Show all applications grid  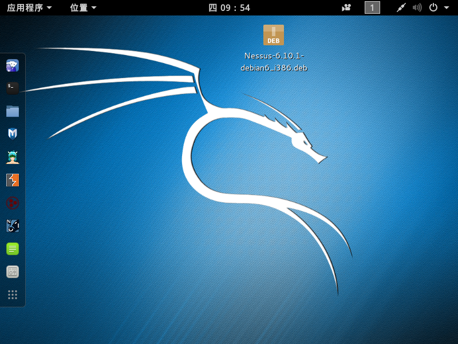click(13, 295)
